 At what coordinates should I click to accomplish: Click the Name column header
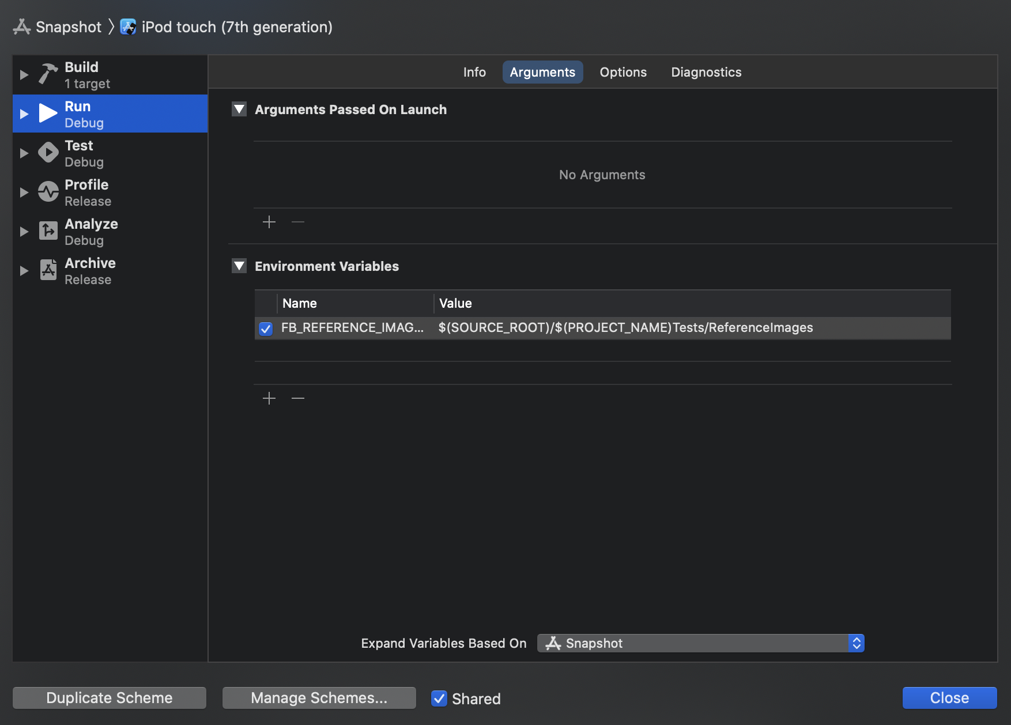(355, 303)
